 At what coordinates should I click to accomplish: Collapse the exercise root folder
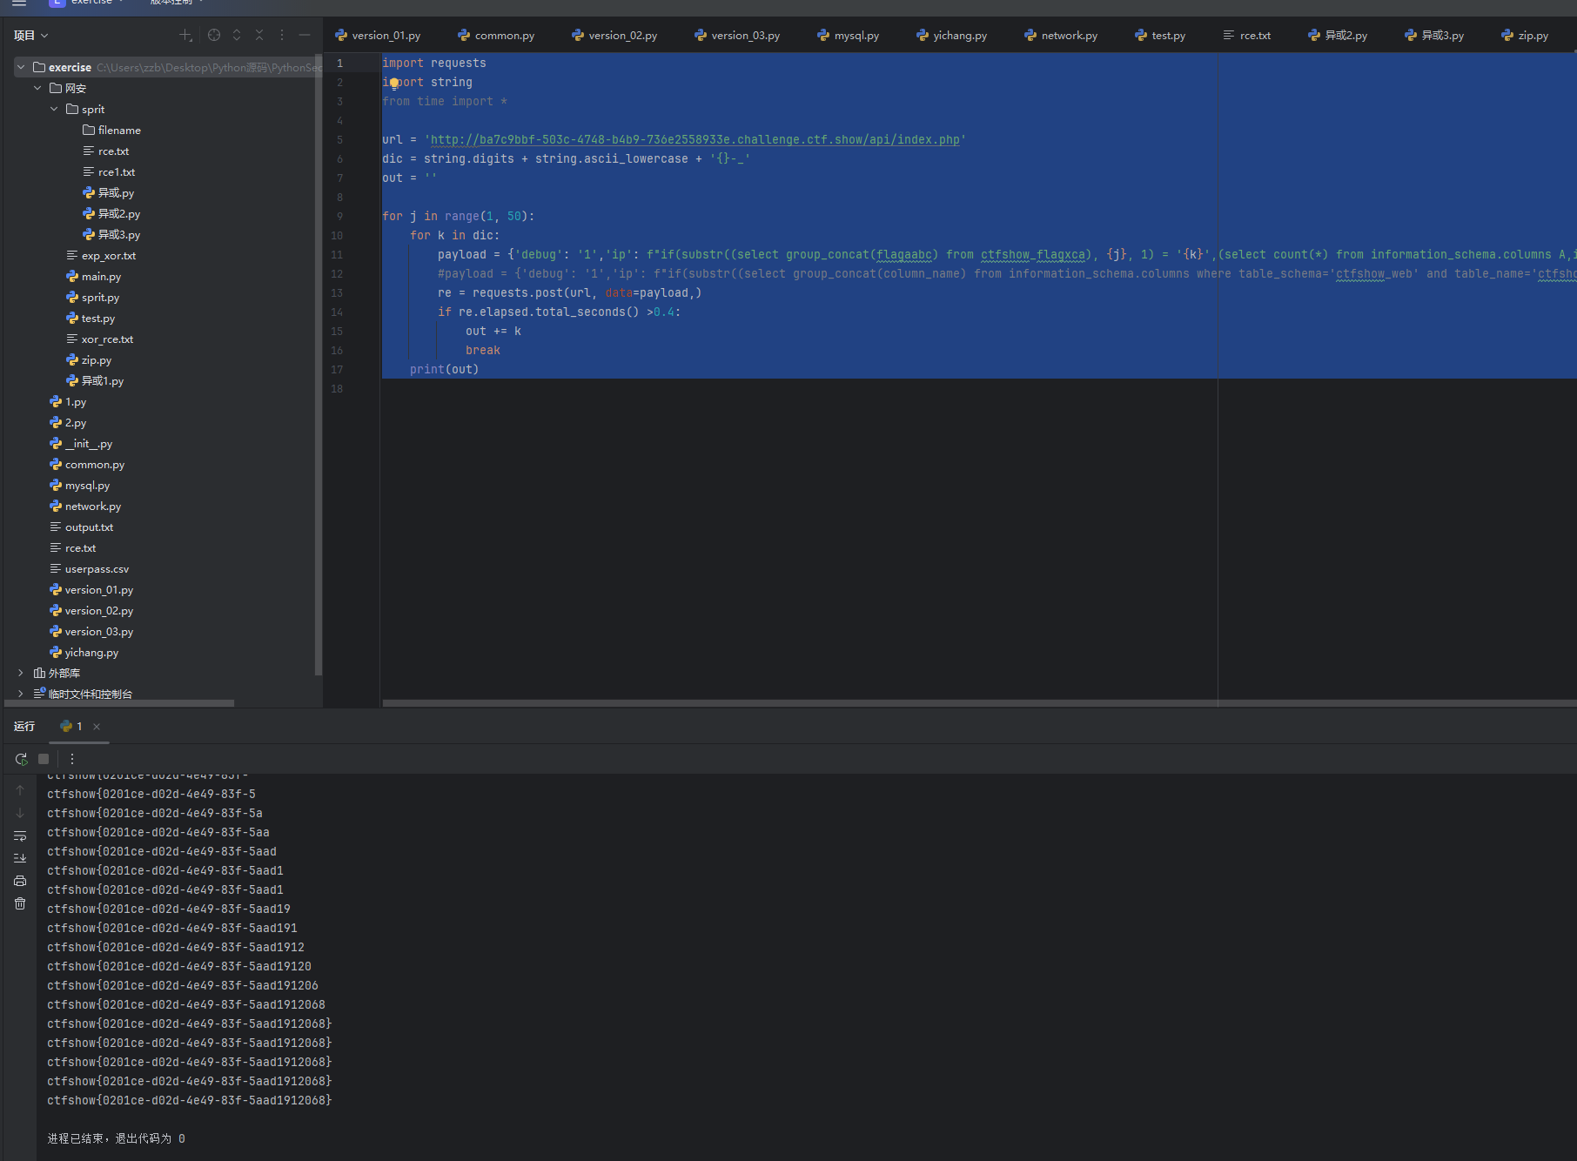tap(21, 67)
